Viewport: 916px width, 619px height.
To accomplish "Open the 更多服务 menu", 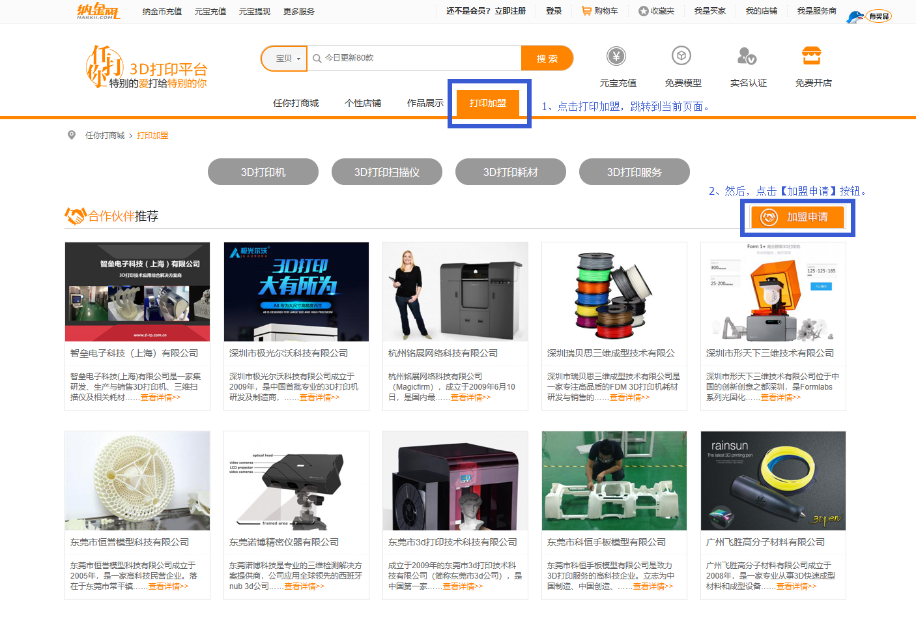I will (299, 12).
